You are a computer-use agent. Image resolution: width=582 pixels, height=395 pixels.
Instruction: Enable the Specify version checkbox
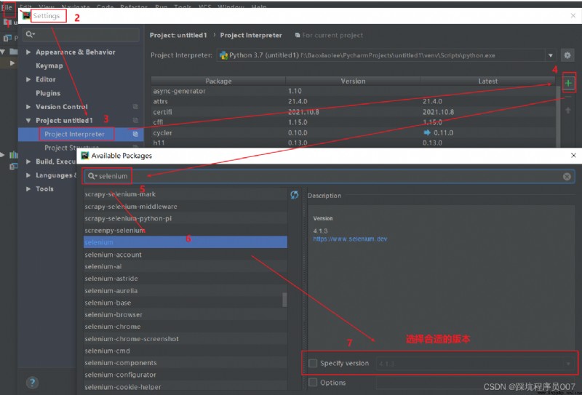pyautogui.click(x=313, y=363)
